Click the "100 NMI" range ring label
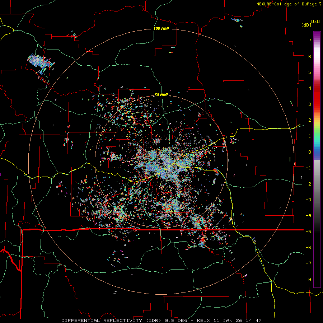323x323 pixels. pos(161,28)
